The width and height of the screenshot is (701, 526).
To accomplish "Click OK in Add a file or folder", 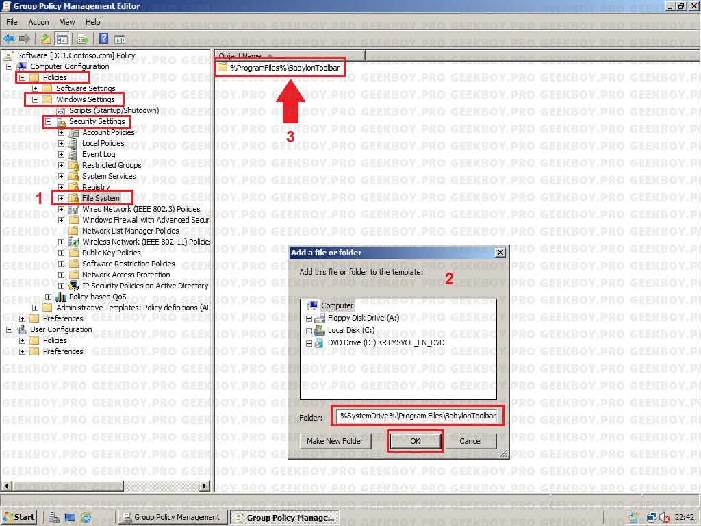I will [x=415, y=441].
